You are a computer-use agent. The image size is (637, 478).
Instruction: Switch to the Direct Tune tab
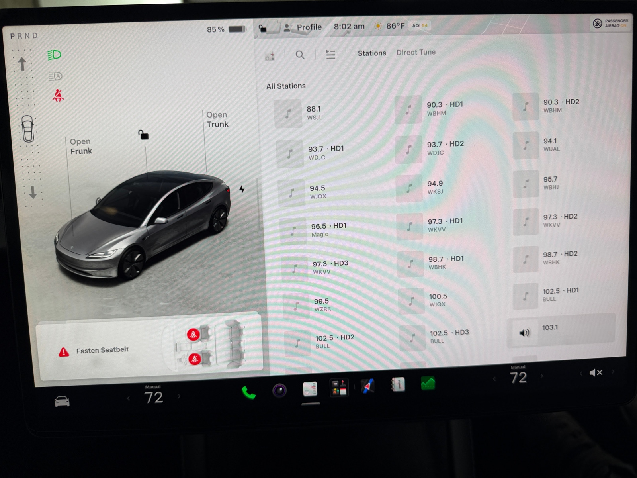pos(416,52)
